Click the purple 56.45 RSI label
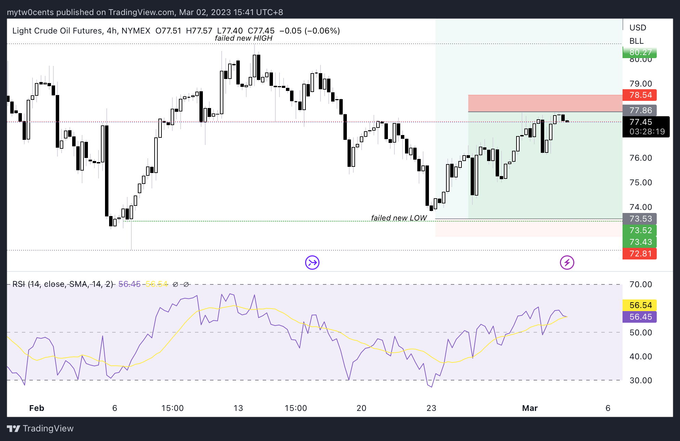This screenshot has width=680, height=441. point(640,317)
